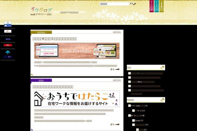Open the html css category with count 7

[x=139, y=106]
